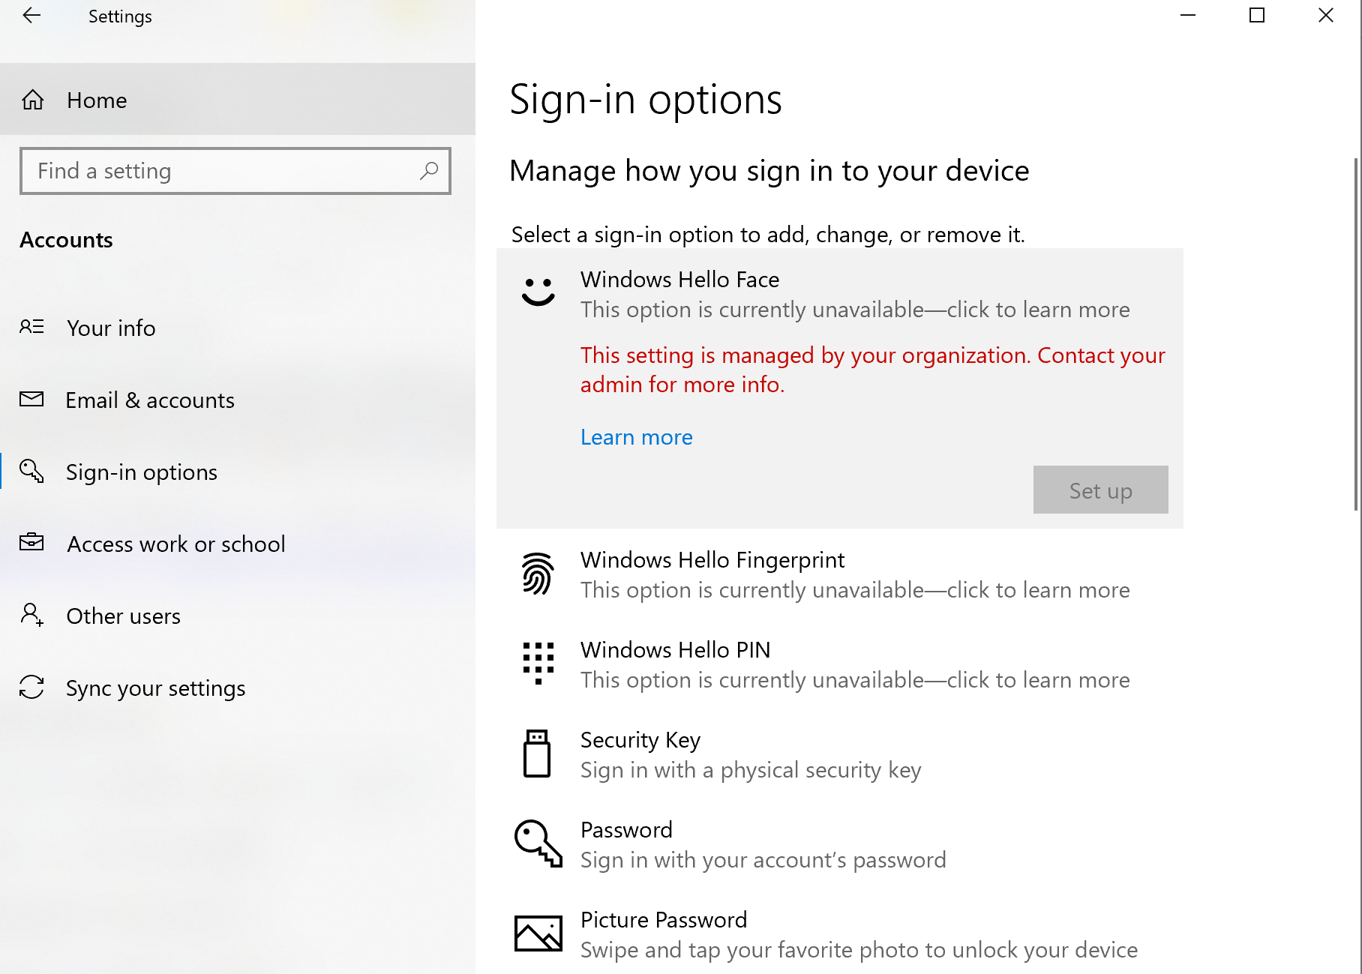Click the fingerprint icon
The image size is (1362, 974).
(x=538, y=574)
